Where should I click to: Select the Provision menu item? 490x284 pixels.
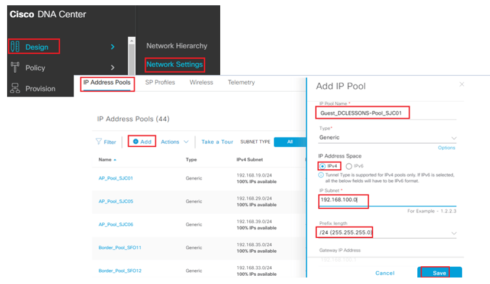(40, 89)
